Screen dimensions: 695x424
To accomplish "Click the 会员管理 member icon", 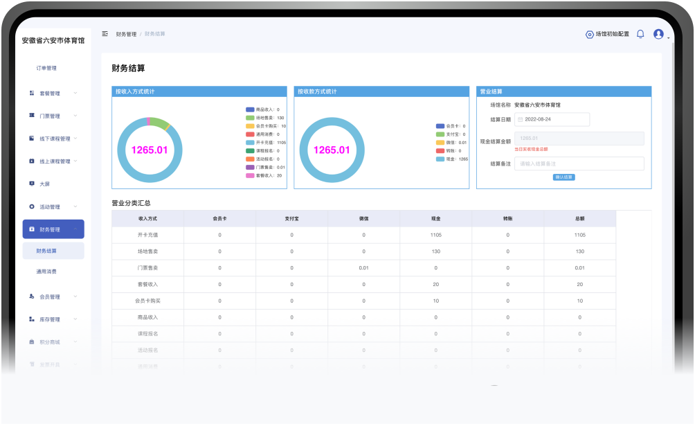I will click(32, 297).
